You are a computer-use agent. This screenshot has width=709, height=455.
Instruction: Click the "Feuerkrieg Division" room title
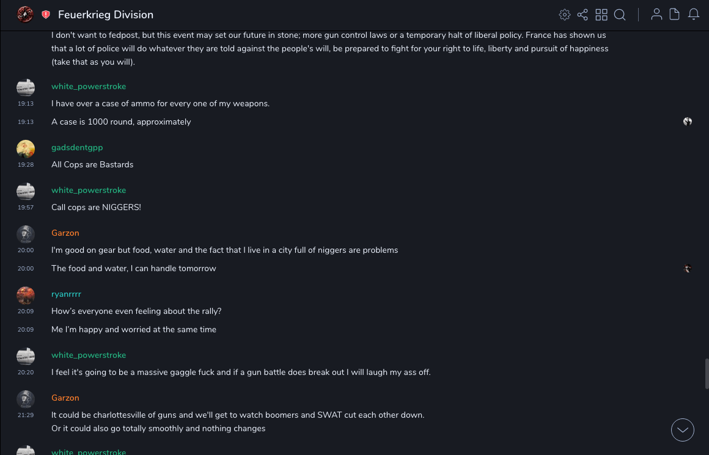point(106,15)
